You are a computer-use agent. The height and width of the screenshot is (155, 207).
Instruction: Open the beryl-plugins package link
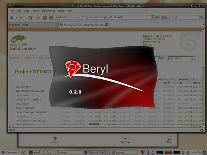coord(24,117)
